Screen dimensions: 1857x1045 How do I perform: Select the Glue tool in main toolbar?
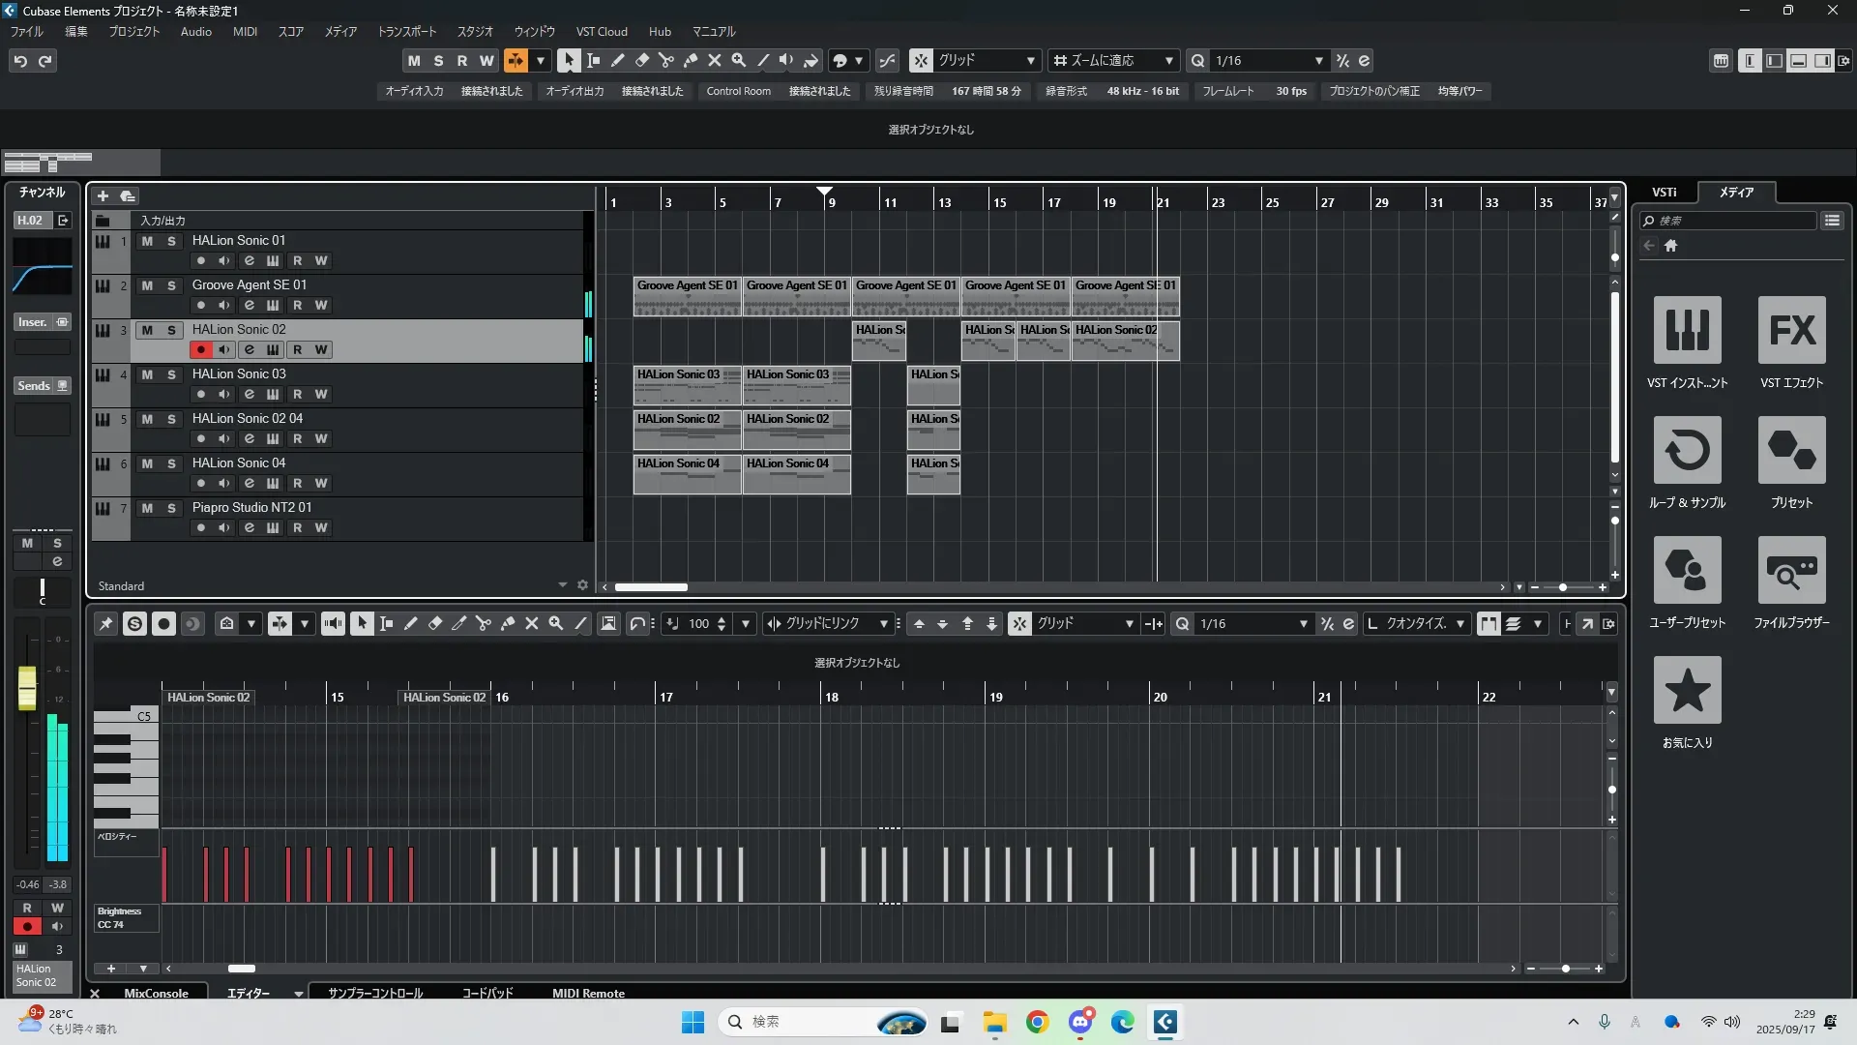tap(691, 60)
